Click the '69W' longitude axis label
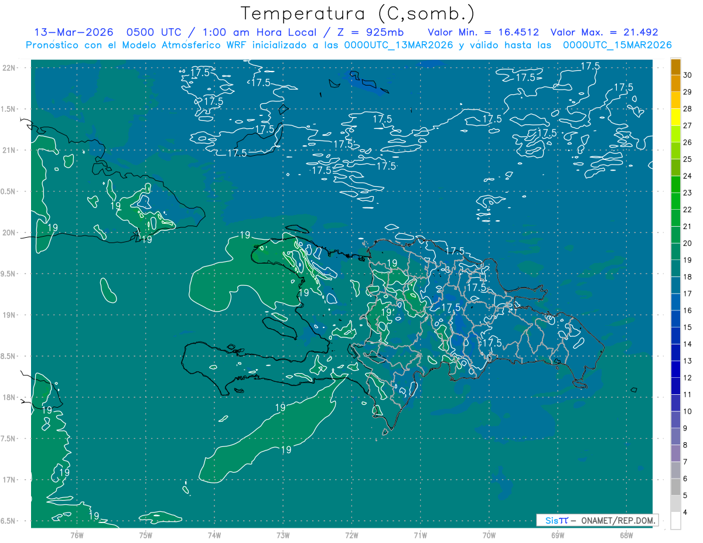The image size is (703, 543). [558, 535]
